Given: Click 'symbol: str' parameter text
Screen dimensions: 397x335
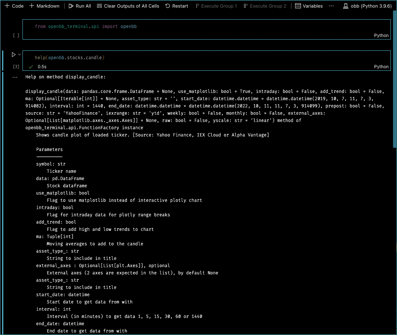Looking at the screenshot, I should click(x=51, y=164).
